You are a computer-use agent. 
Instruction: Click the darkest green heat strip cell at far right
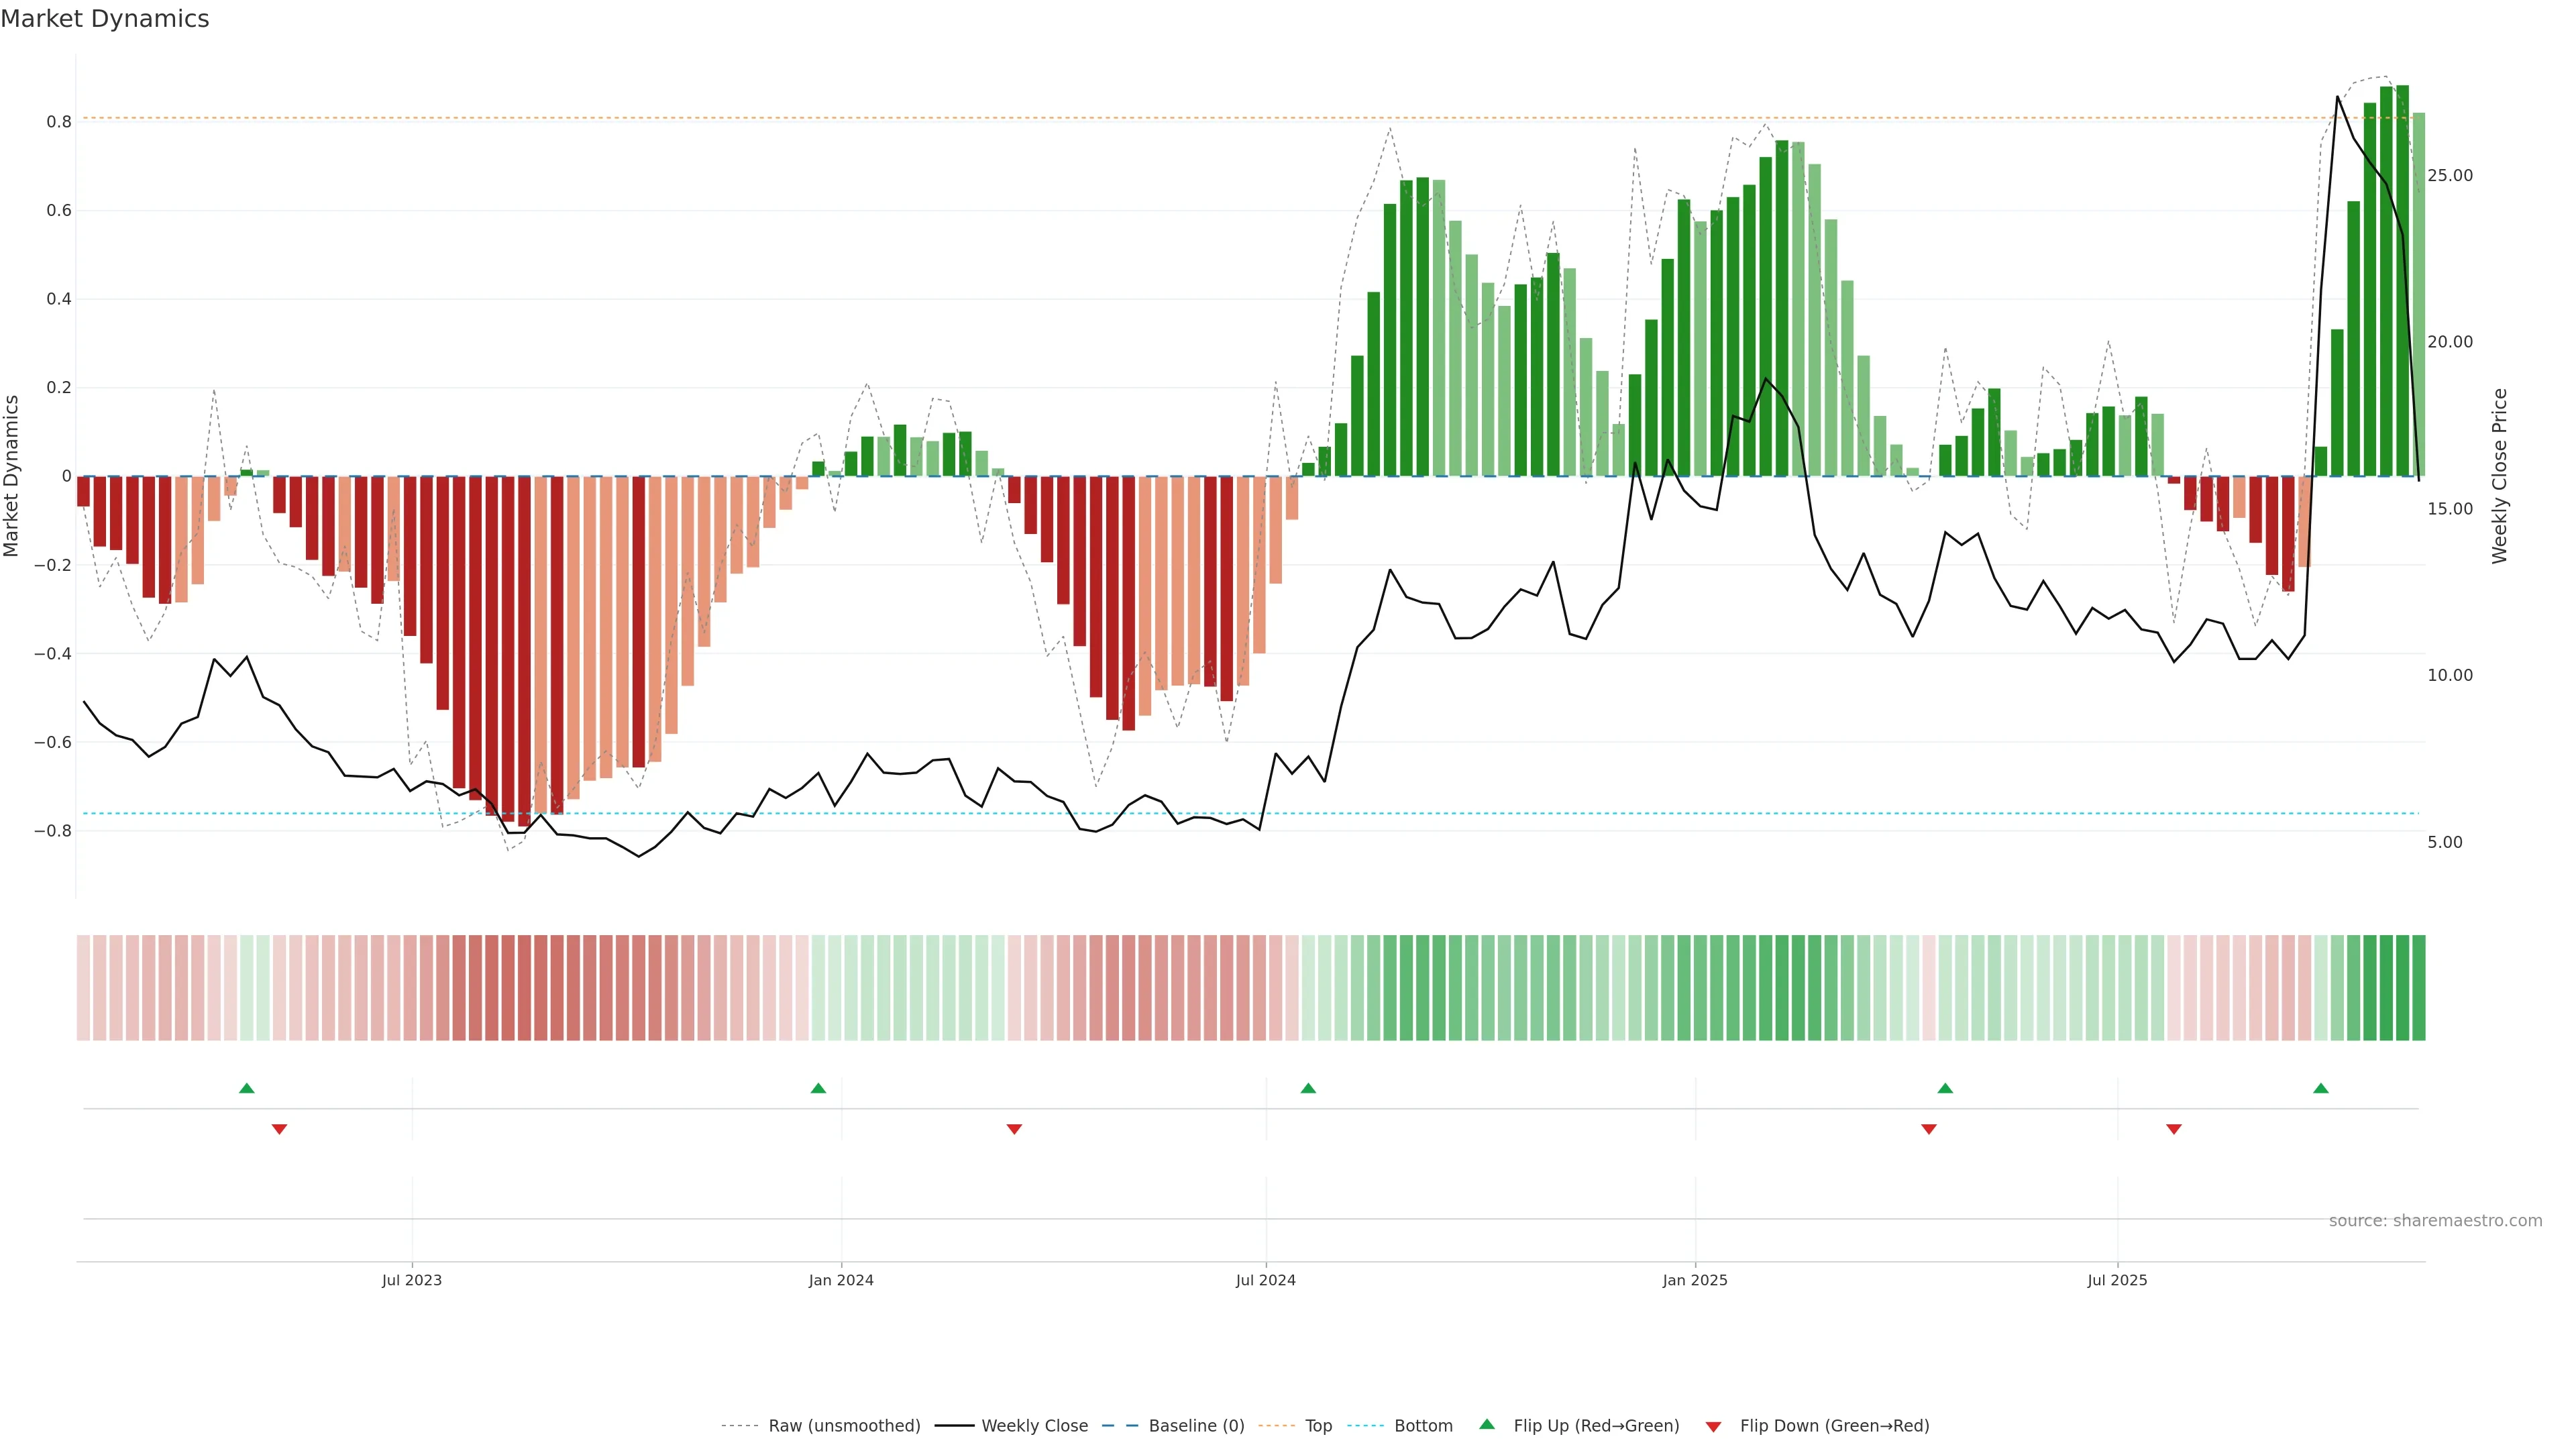click(2403, 988)
